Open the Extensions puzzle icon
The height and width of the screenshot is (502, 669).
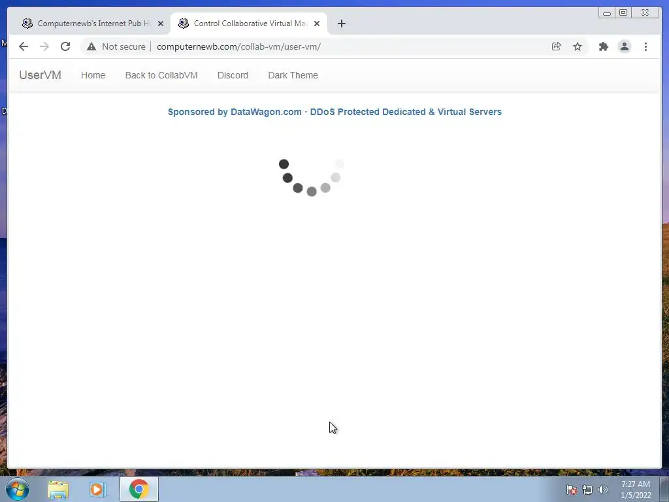[603, 46]
